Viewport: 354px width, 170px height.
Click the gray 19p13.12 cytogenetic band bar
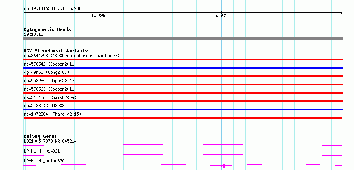tap(183, 39)
